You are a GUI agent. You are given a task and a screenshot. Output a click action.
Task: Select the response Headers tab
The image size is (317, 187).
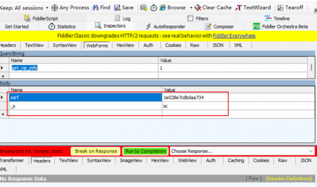[x=42, y=161]
